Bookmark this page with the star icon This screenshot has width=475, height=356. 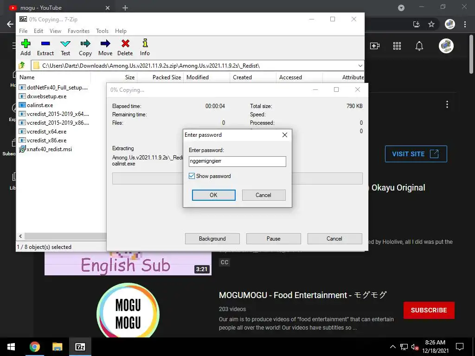tap(431, 24)
